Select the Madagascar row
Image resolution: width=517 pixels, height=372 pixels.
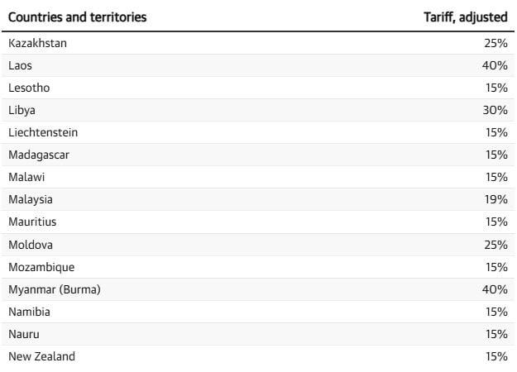point(40,155)
